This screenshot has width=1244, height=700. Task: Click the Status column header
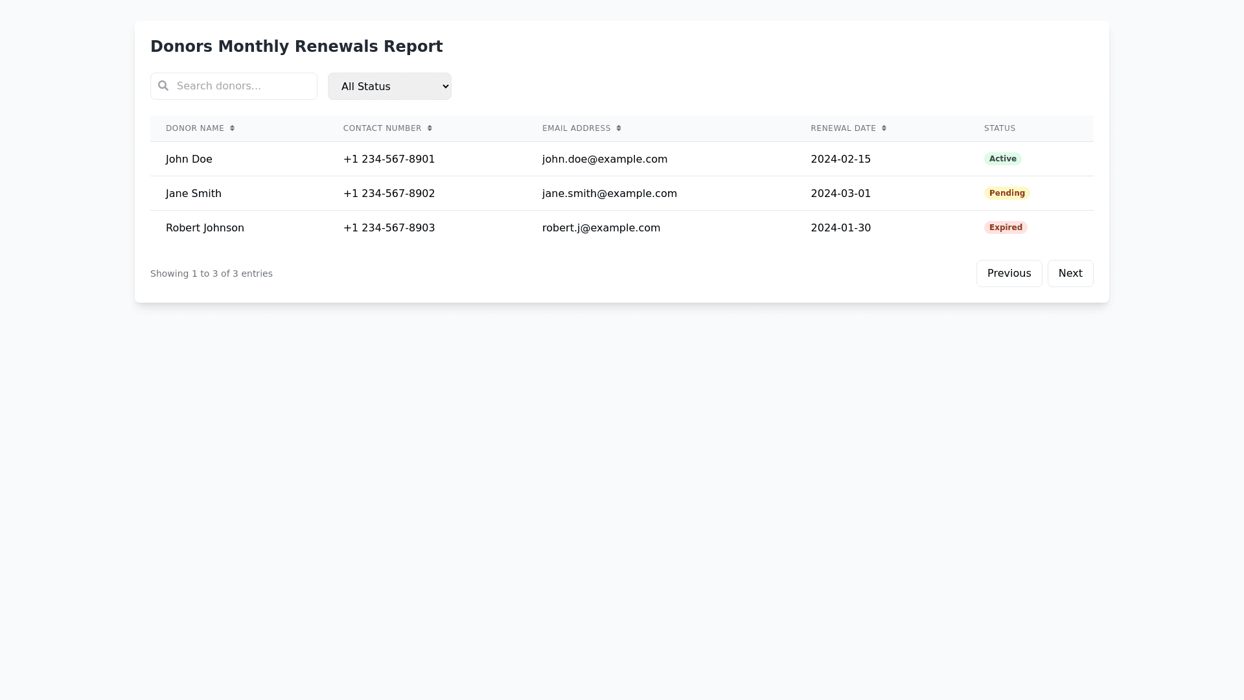pyautogui.click(x=999, y=128)
